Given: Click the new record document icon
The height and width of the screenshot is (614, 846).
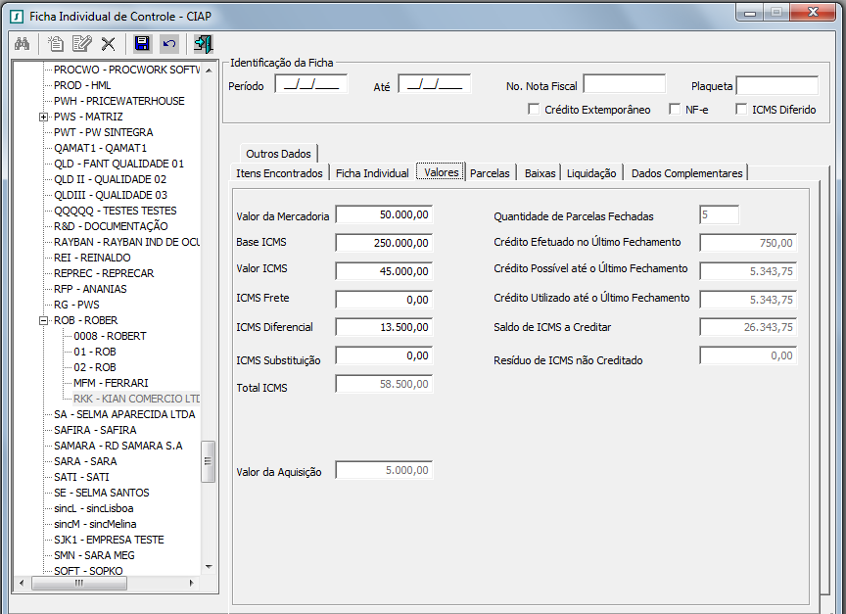Looking at the screenshot, I should point(56,44).
